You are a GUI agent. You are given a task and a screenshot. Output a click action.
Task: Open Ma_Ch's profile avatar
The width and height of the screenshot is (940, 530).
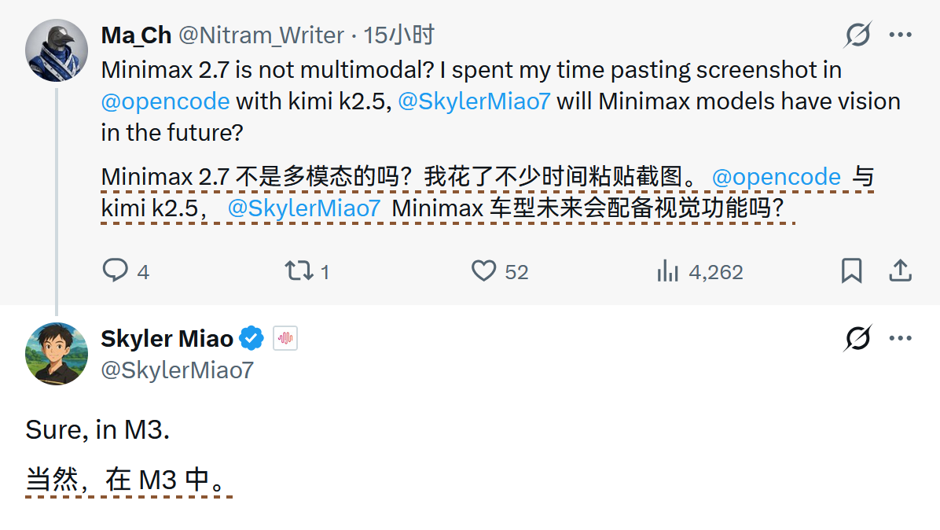coord(57,50)
